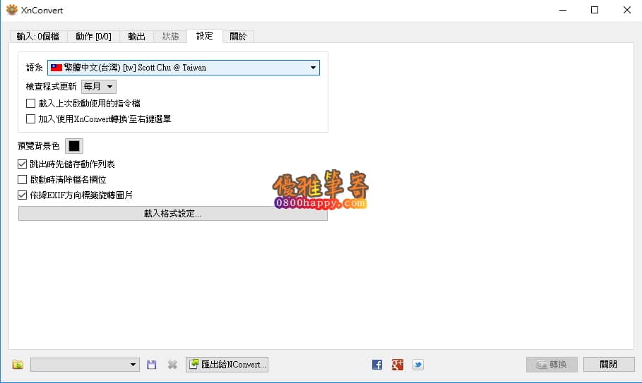The height and width of the screenshot is (383, 642).
Task: Click the save script floppy disk icon
Action: (x=151, y=364)
